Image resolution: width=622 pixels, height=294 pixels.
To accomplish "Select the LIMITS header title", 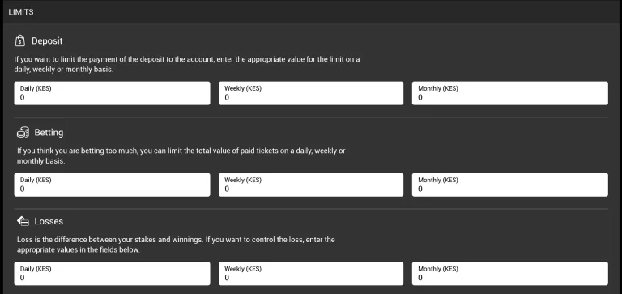I will (21, 12).
